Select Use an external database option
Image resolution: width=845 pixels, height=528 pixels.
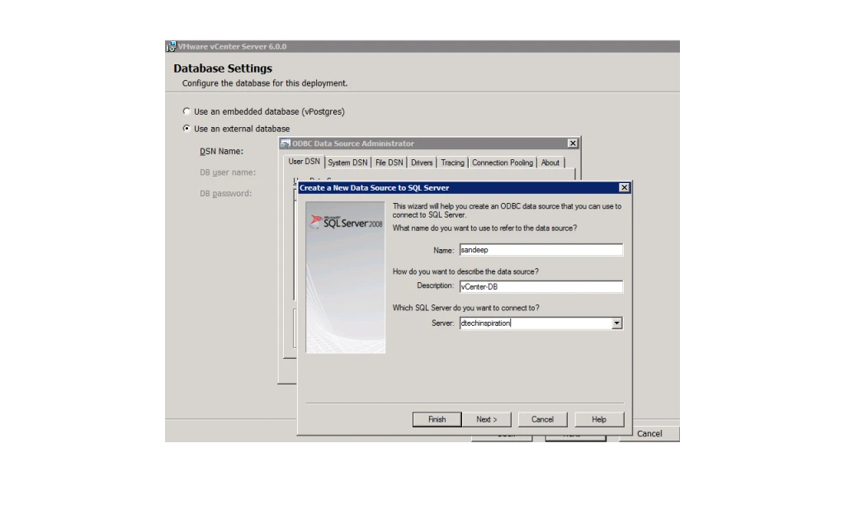pos(186,128)
